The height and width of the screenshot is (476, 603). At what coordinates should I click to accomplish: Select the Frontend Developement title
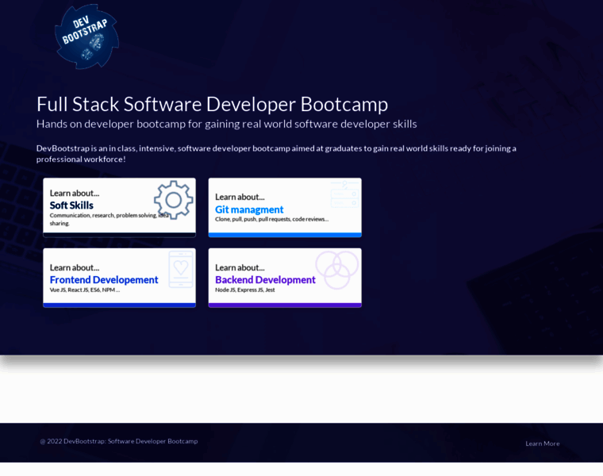coord(104,279)
